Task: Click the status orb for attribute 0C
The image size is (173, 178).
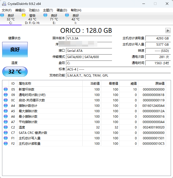Action: coord(6,100)
